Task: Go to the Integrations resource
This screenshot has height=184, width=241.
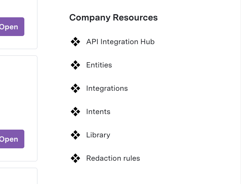Action: pyautogui.click(x=107, y=88)
